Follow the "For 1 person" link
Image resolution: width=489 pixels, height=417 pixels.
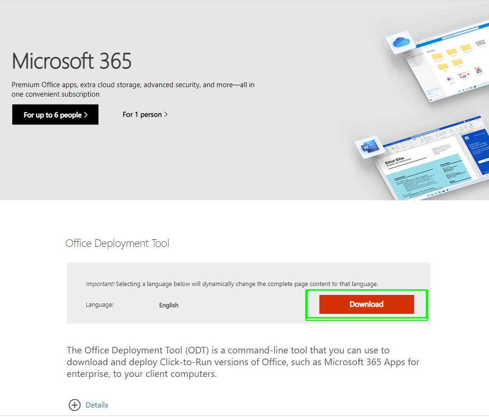(x=145, y=115)
